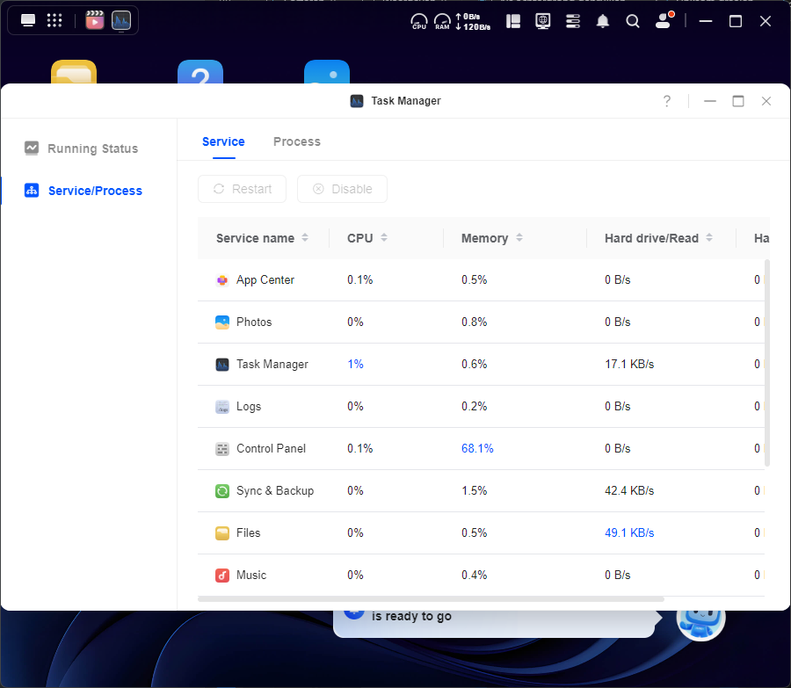This screenshot has height=688, width=791.
Task: Select Service/Process in the sidebar
Action: click(95, 191)
